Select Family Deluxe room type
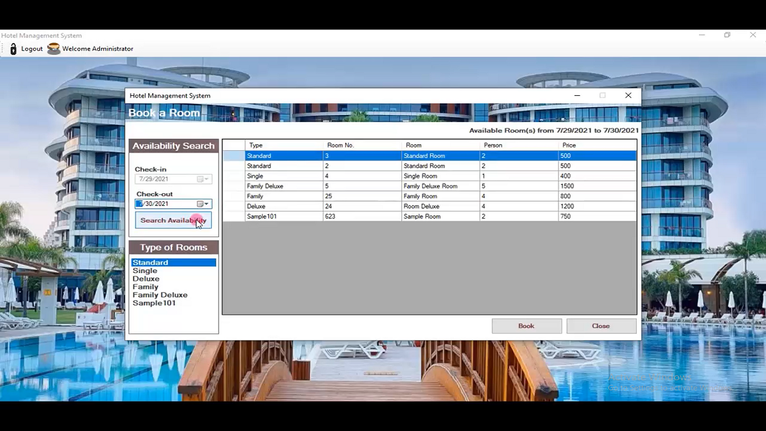766x431 pixels. pos(160,295)
